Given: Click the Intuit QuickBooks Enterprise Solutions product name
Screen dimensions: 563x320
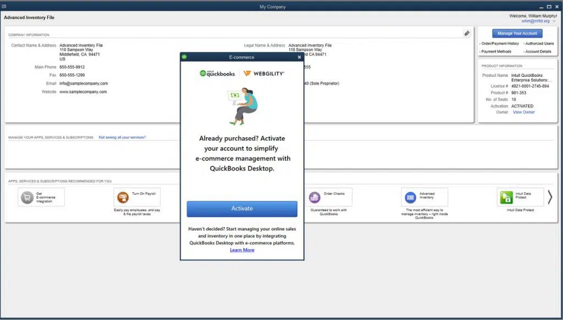Looking at the screenshot, I should (532, 78).
